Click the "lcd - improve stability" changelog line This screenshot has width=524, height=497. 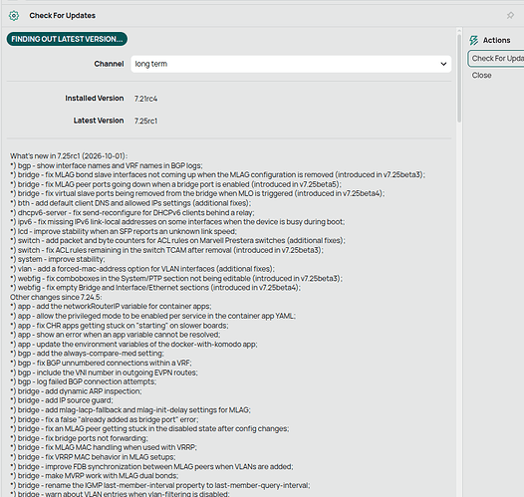[x=124, y=231]
